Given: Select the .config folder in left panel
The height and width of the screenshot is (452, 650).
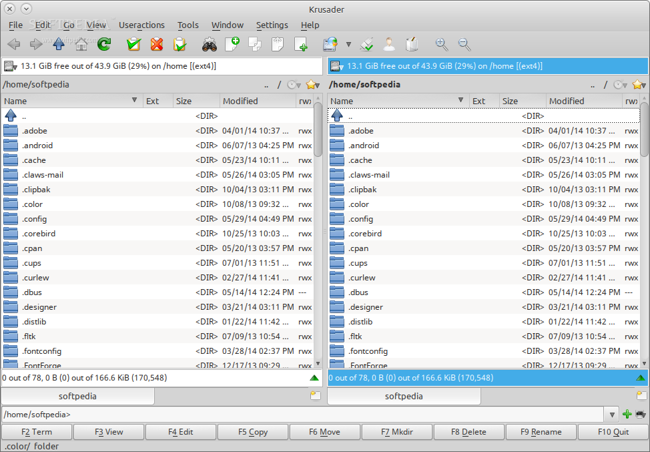Looking at the screenshot, I should pos(35,219).
